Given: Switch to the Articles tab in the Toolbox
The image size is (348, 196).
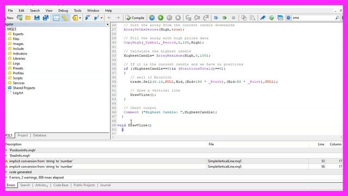Looking at the screenshot, I should (41, 185).
